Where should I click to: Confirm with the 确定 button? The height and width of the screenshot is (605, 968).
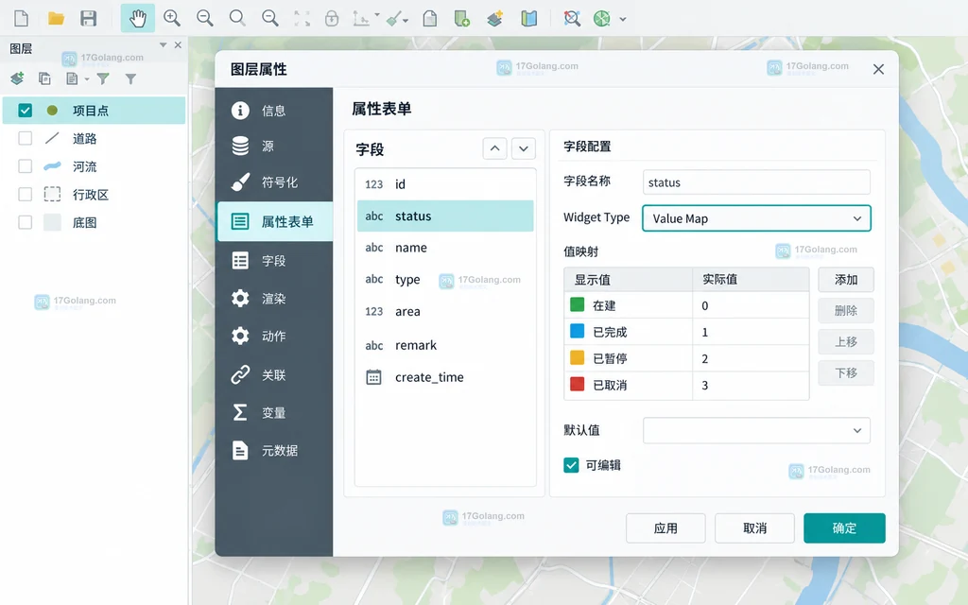point(844,528)
